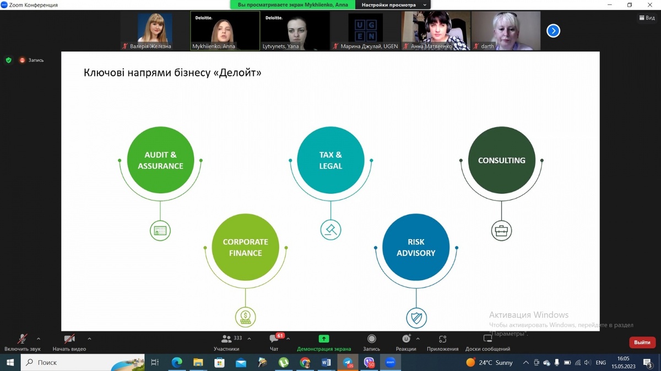Image resolution: width=661 pixels, height=371 pixels.
Task: Unmute microphone with Включить звук
Action: [23, 342]
